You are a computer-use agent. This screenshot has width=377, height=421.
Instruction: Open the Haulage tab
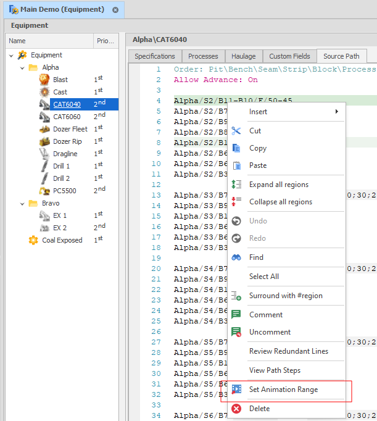[x=244, y=56]
